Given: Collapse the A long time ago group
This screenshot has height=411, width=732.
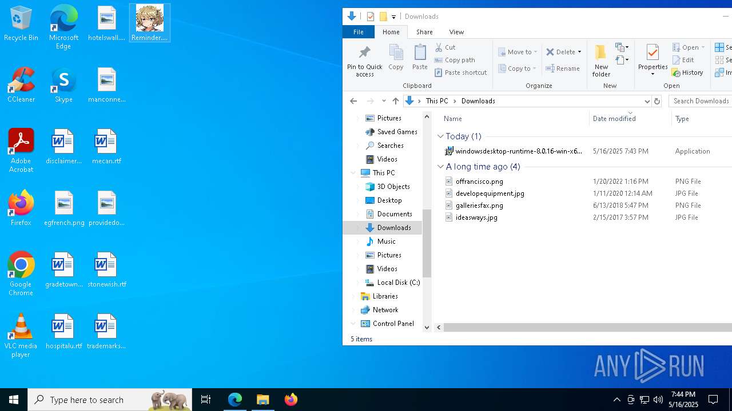Looking at the screenshot, I should pos(440,167).
